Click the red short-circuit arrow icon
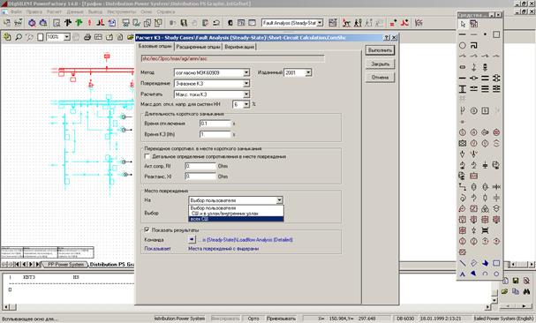The height and width of the screenshot is (323, 536). pos(89,23)
